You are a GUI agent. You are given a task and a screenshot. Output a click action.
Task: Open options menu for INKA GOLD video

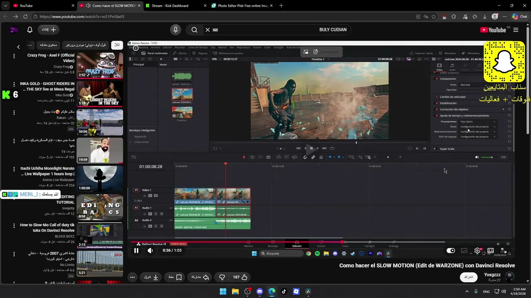(x=14, y=84)
